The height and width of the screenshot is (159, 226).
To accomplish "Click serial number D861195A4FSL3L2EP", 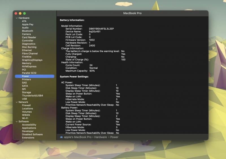I will 101,29.
